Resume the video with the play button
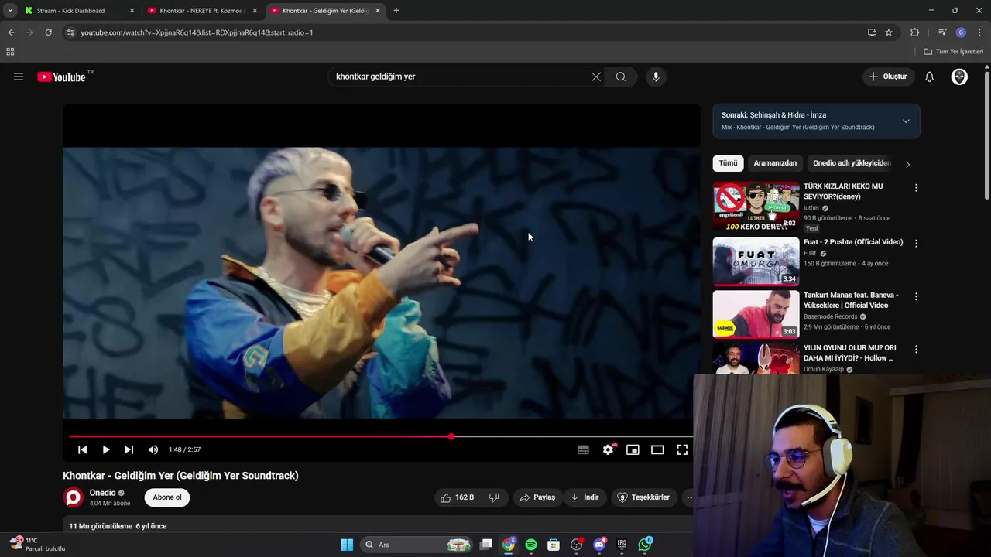The height and width of the screenshot is (557, 991). [x=106, y=449]
